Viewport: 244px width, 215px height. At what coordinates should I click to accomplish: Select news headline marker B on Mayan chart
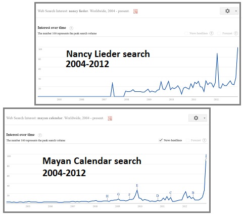[193, 193]
